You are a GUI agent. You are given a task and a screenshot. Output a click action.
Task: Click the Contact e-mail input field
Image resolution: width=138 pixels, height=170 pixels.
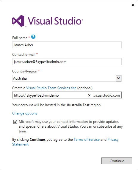(67, 61)
